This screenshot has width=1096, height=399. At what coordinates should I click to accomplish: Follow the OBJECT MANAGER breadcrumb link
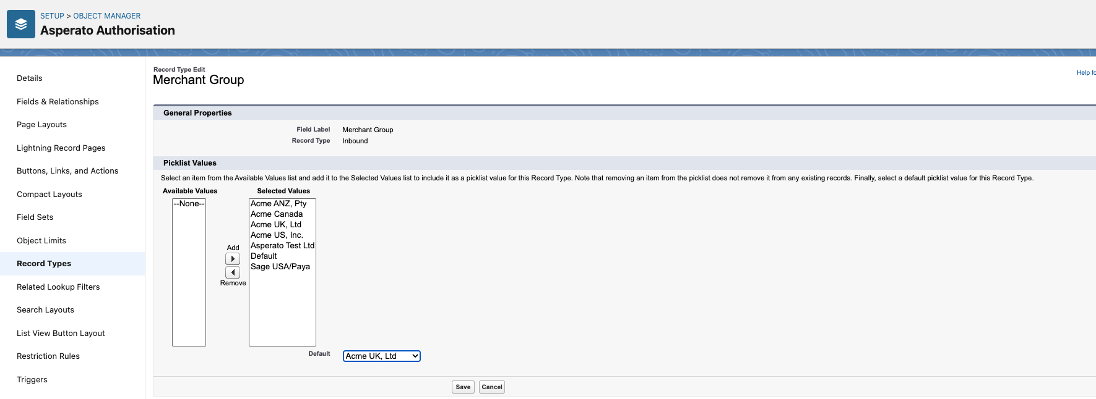tap(107, 16)
